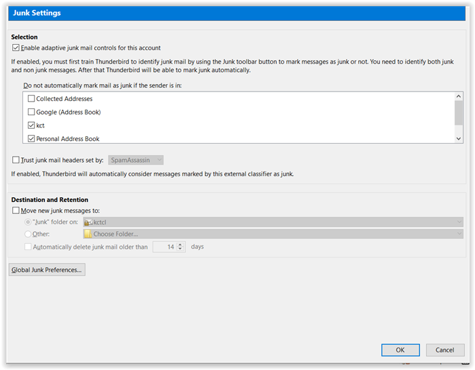
Task: Click the folder icon beside Choose Folder
Action: (88, 234)
